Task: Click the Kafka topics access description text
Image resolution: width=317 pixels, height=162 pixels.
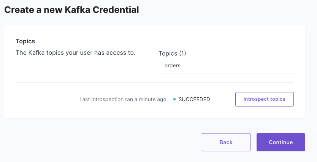Action: click(x=75, y=52)
